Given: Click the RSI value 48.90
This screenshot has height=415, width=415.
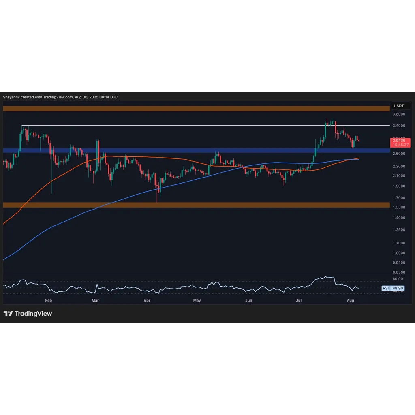Looking at the screenshot, I should click(x=397, y=288).
